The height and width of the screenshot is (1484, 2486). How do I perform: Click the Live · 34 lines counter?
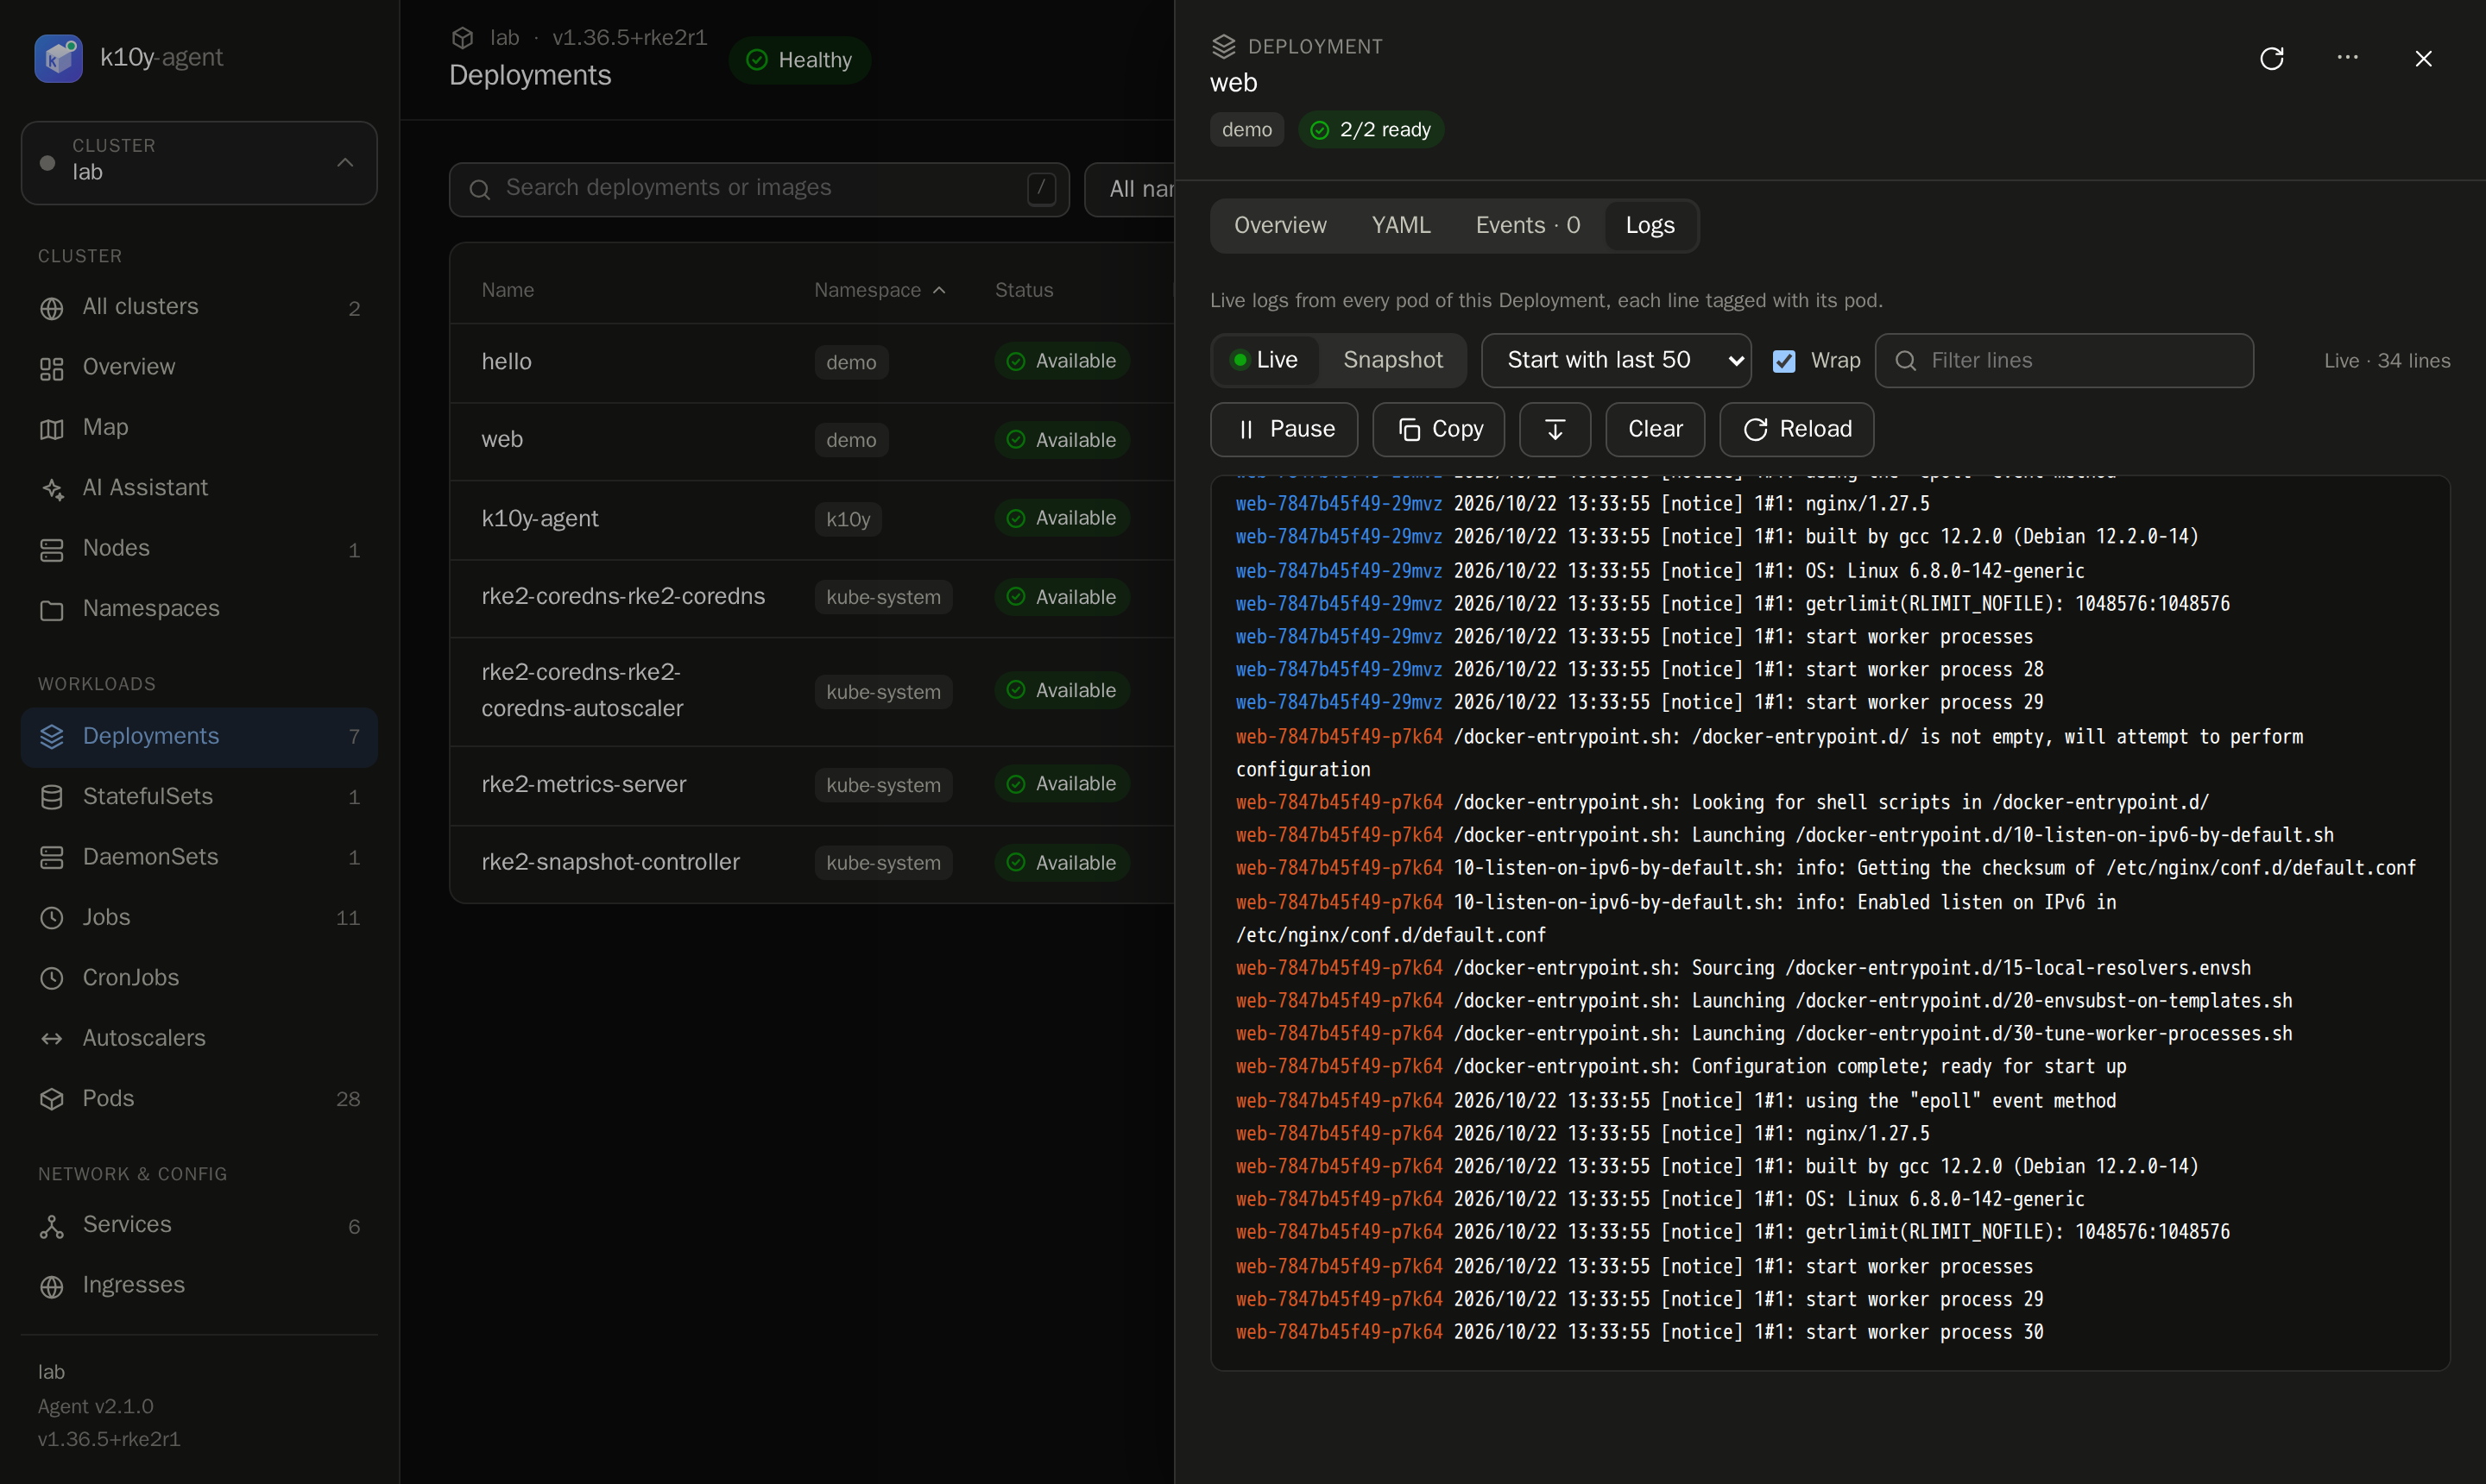click(2387, 361)
